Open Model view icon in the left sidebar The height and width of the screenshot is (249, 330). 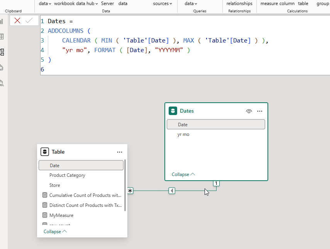[x=2, y=52]
